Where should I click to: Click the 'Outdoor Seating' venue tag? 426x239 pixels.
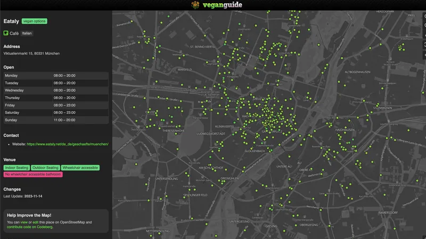[45, 168]
